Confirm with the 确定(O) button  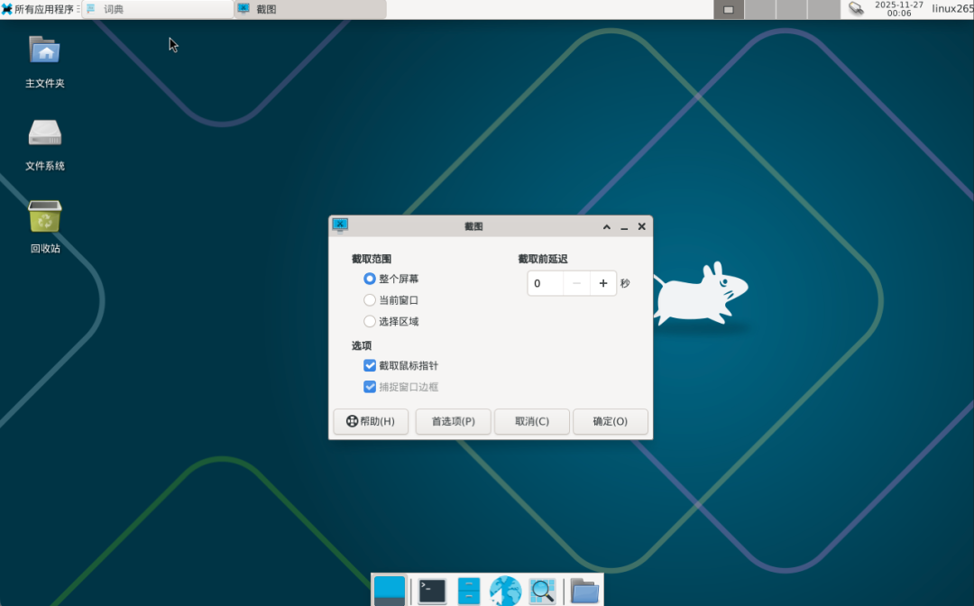(610, 421)
